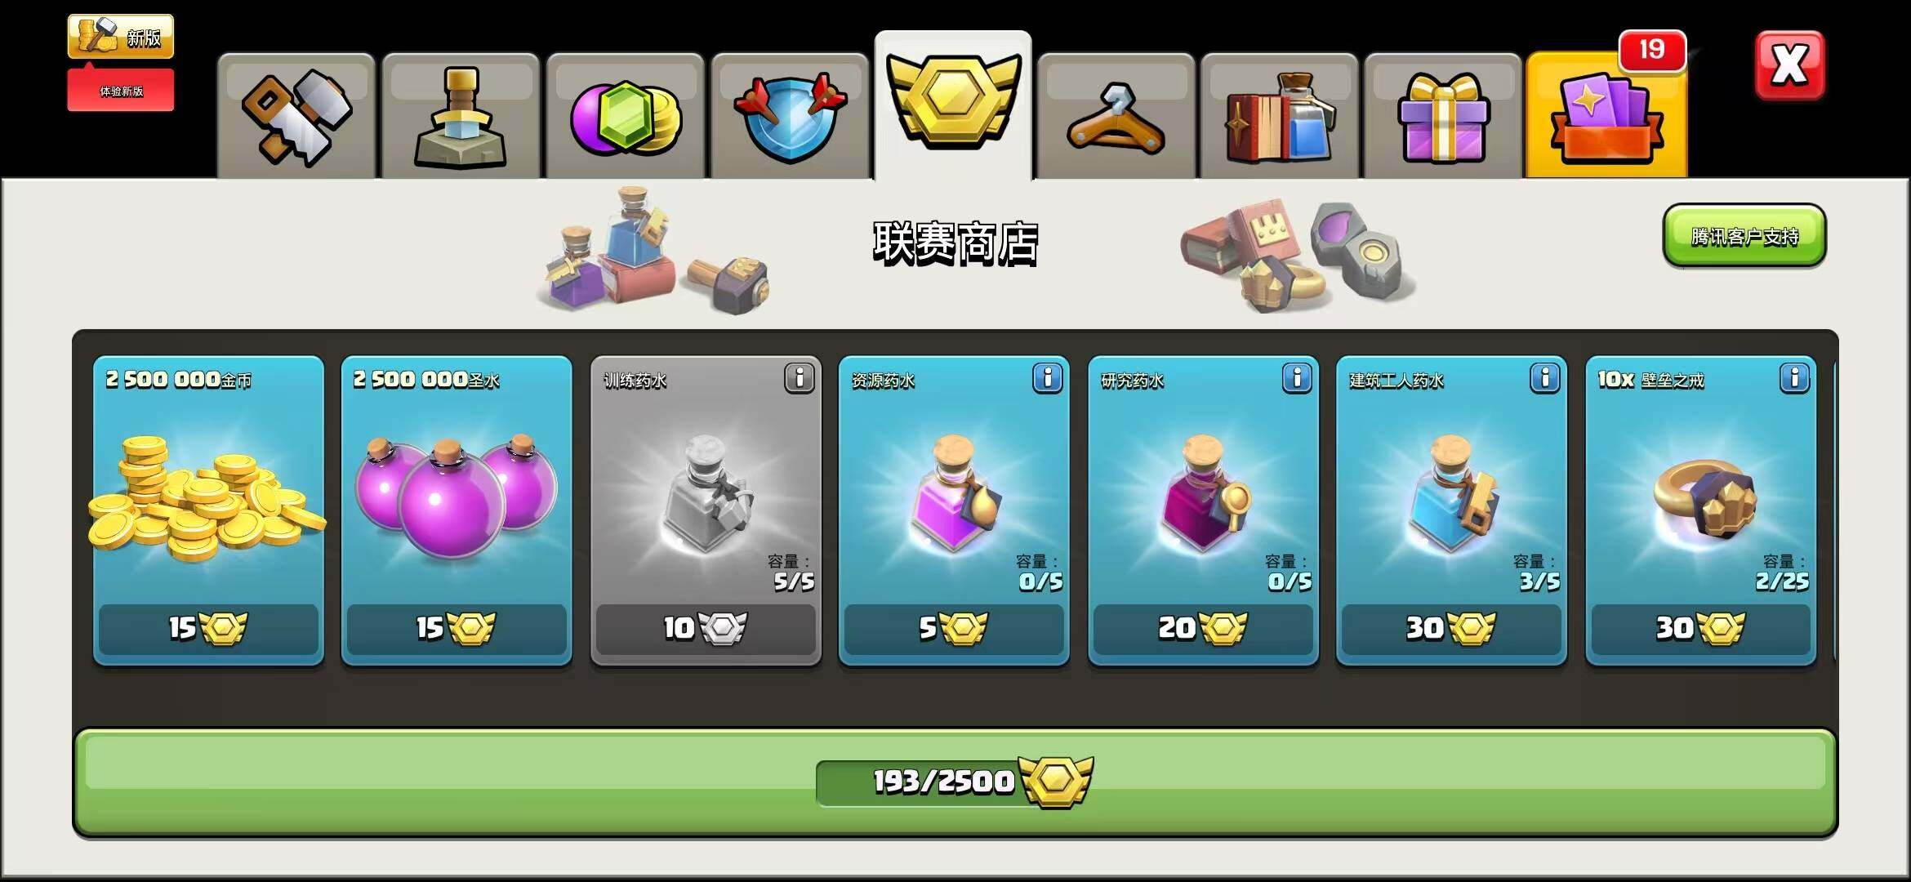
Task: Open the purple gift box tab
Action: 1443,116
